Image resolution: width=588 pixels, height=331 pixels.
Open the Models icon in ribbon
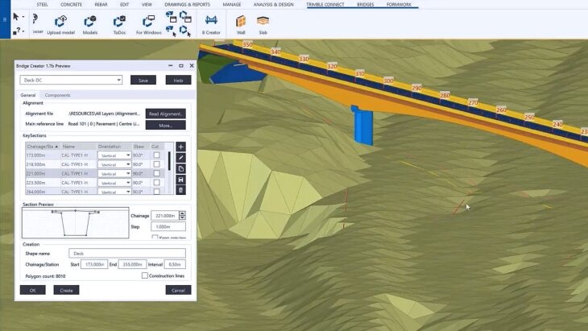coord(90,22)
